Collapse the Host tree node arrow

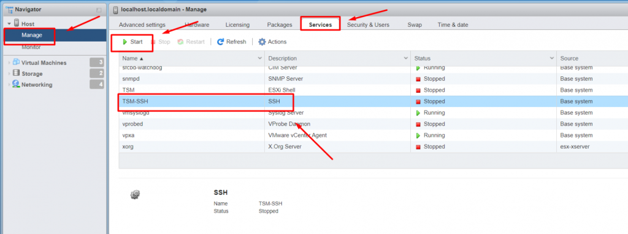10,24
